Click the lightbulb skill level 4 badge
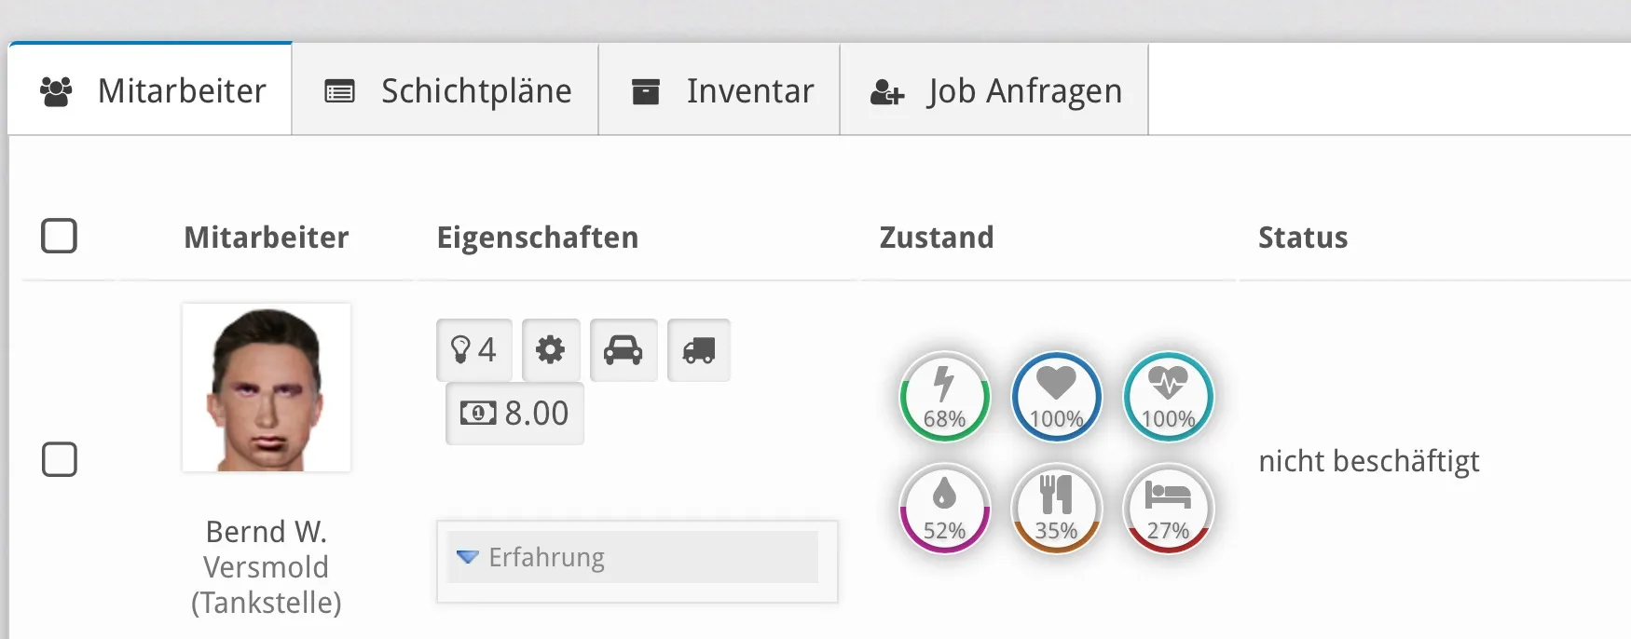The image size is (1631, 639). (x=473, y=350)
